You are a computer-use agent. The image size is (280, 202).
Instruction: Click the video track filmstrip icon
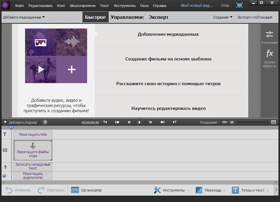point(5,149)
